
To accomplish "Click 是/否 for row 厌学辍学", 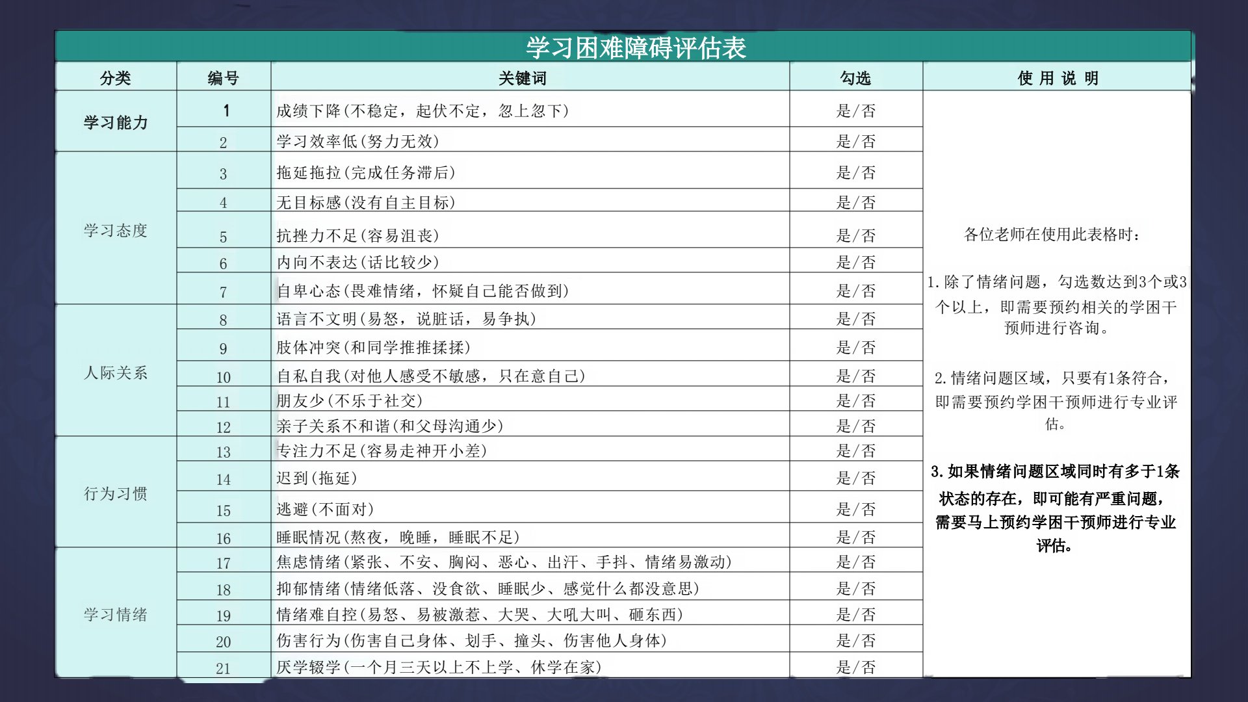I will (855, 667).
